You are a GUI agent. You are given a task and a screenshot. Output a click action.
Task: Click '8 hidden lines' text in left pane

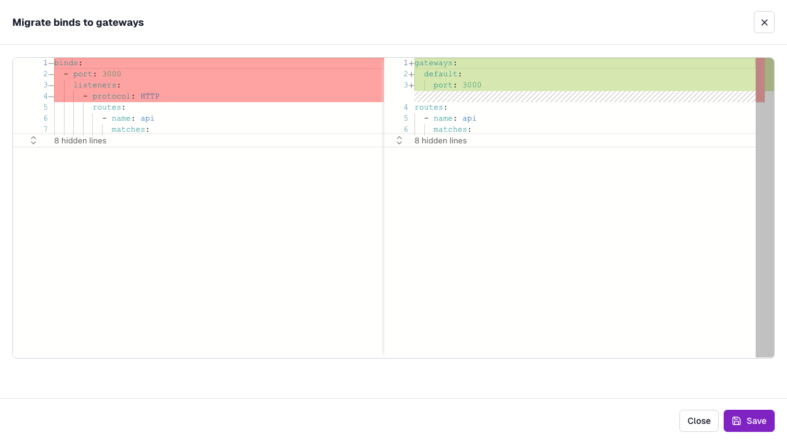pos(80,141)
